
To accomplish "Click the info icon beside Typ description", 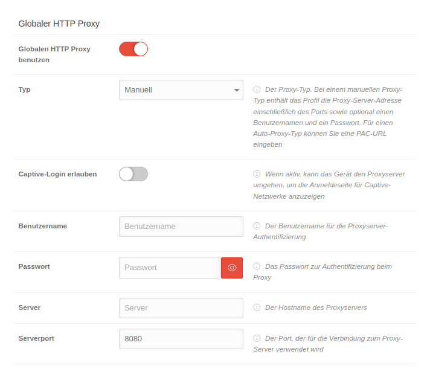I will click(257, 89).
